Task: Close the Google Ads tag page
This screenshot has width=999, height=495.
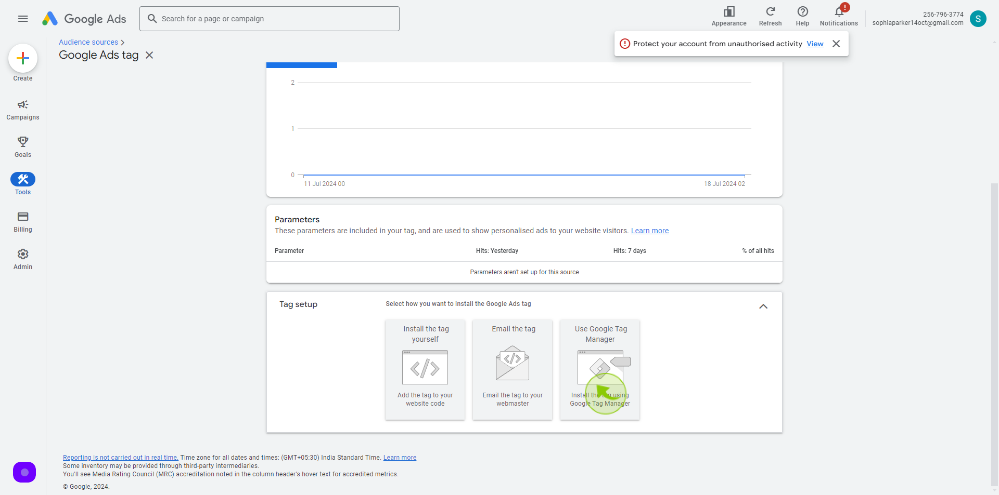Action: 149,55
